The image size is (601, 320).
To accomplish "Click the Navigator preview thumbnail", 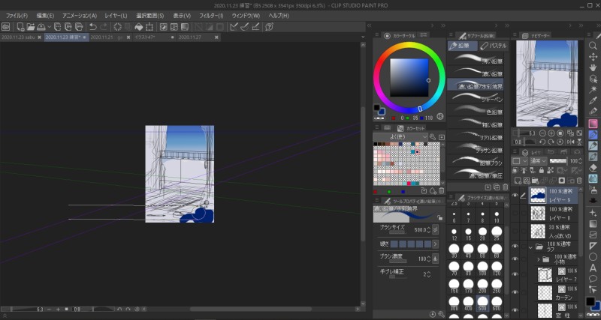I will 547,83.
